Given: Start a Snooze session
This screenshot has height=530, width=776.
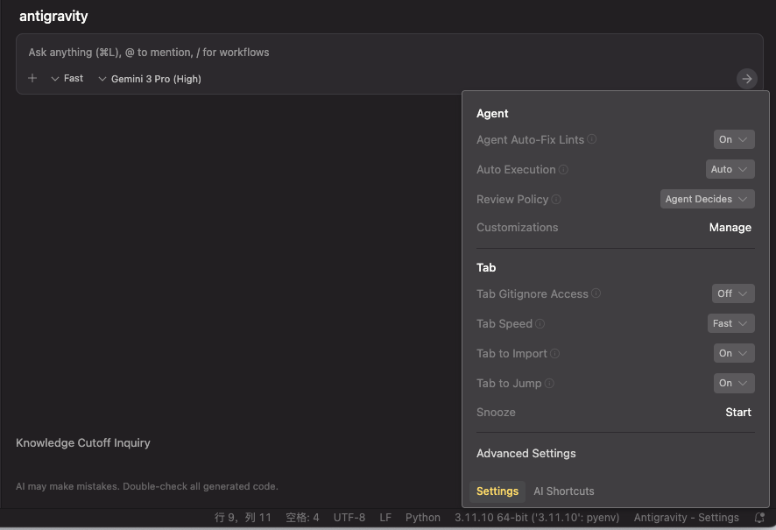Looking at the screenshot, I should point(737,412).
